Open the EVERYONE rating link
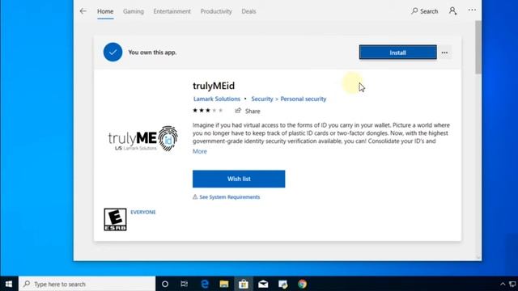 143,212
